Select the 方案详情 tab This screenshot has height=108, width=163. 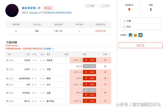pyautogui.click(x=11, y=42)
